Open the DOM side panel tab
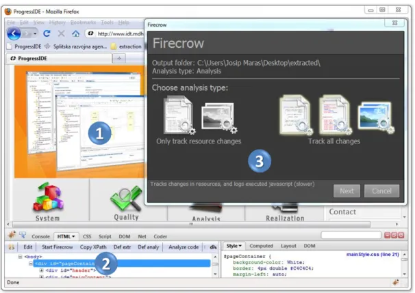415x293 pixels. click(309, 246)
